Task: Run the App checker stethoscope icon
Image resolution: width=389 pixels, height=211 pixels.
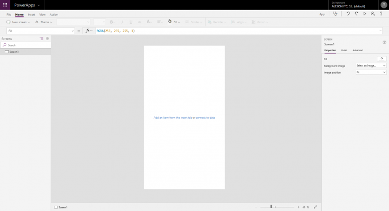Action: click(x=335, y=14)
